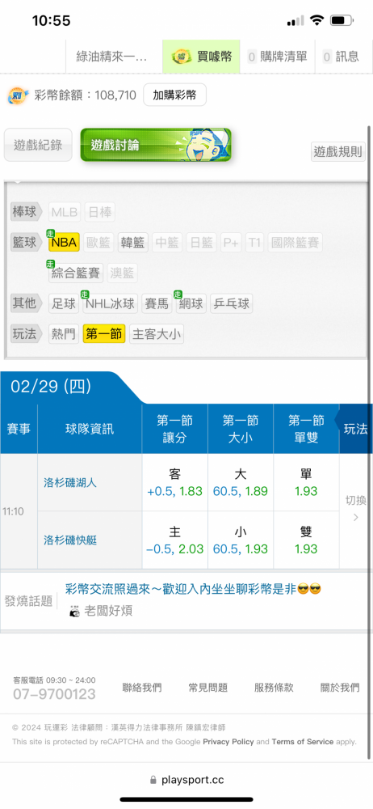
Task: Open 購牌清單 with count badge
Action: tap(277, 57)
